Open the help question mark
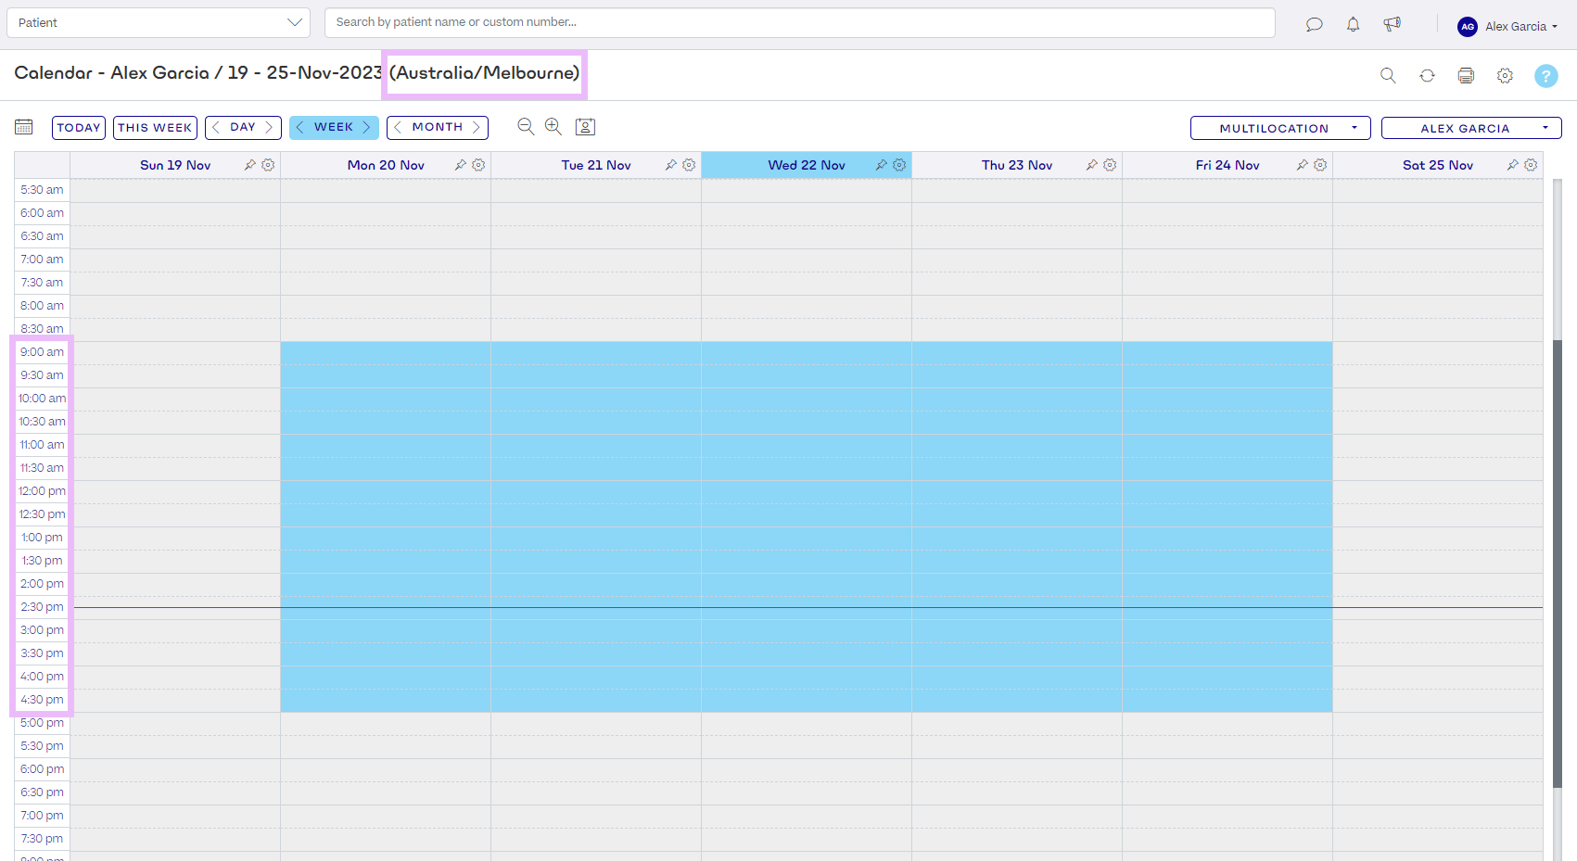Screen dimensions: 1577x862 1545,76
